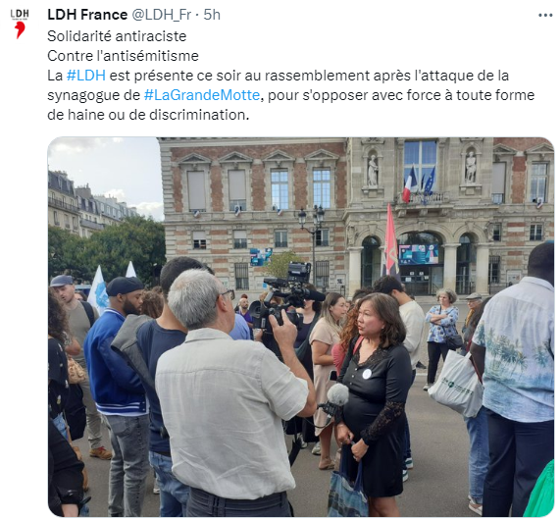
Task: Click the fluffy grey microphone in the photo
Action: (x=337, y=394)
